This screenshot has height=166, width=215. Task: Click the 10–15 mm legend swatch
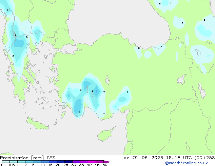click(45, 162)
